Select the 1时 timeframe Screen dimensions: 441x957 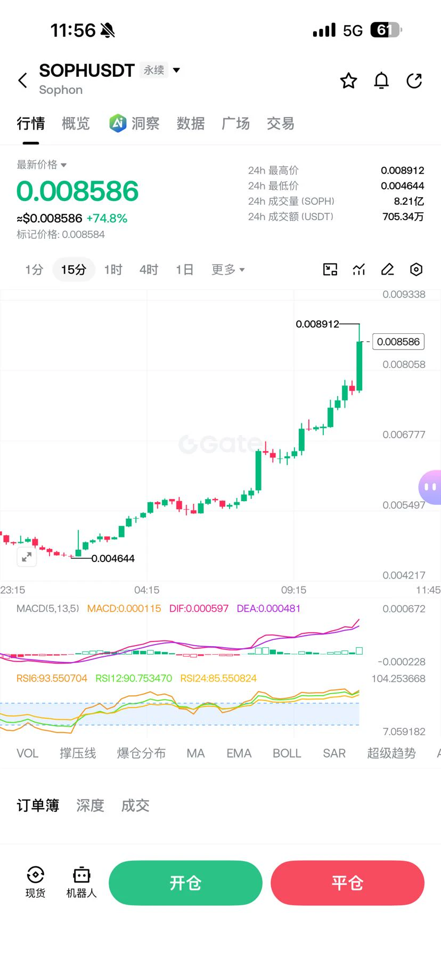point(113,269)
